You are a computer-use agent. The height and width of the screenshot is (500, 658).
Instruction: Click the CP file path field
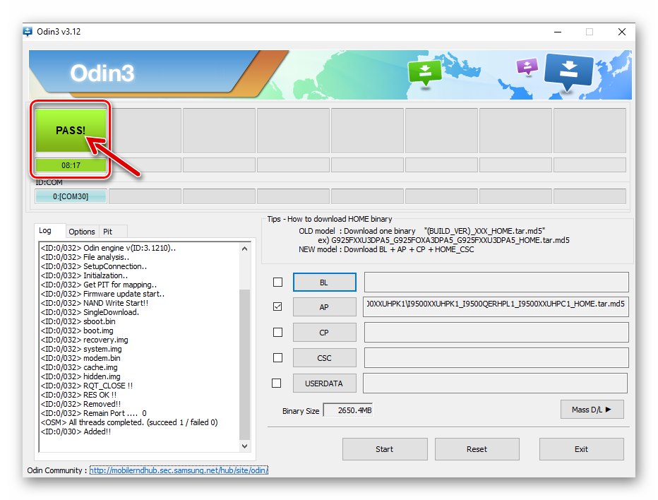point(496,333)
